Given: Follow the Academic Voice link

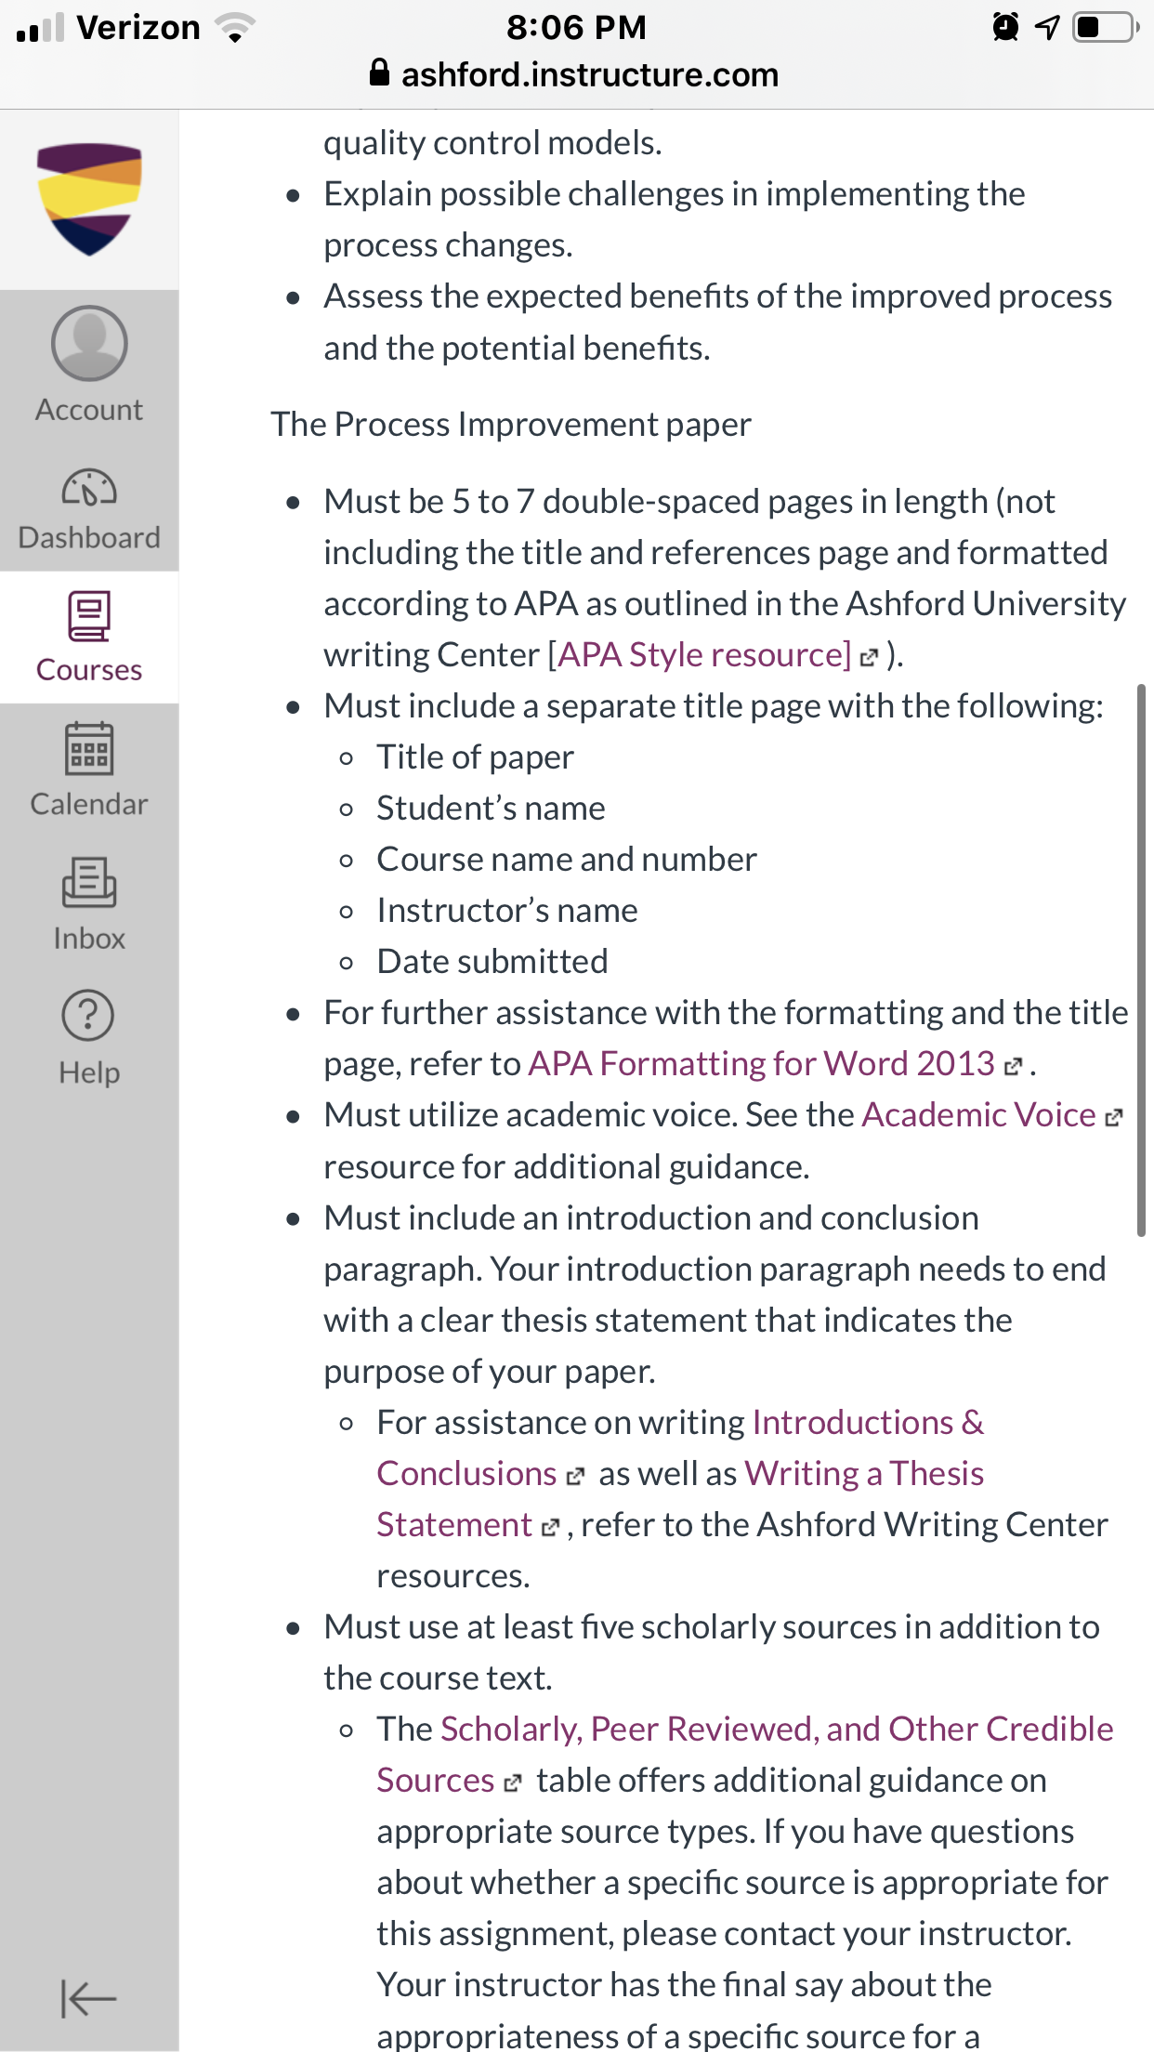Looking at the screenshot, I should 978,1115.
